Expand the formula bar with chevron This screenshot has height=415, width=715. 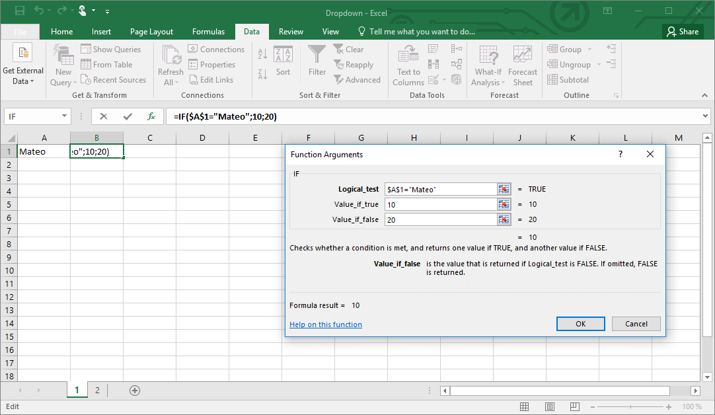pos(706,116)
